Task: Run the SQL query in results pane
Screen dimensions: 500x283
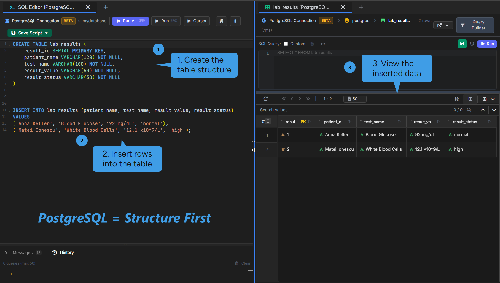Action: (487, 44)
